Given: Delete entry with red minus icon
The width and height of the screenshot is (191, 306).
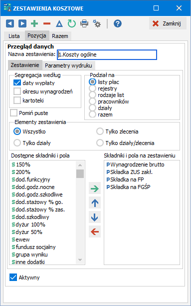Looking at the screenshot, I should pos(47,23).
